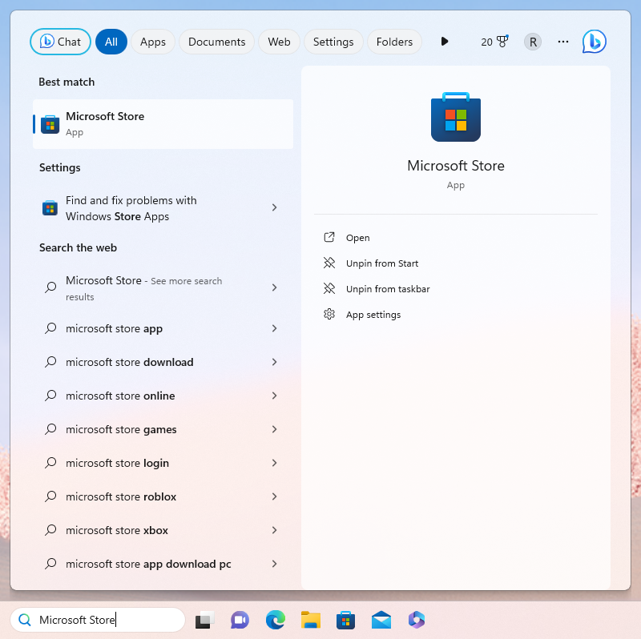Select the Documents filter tab
Screen dimensions: 641x639
(x=216, y=42)
